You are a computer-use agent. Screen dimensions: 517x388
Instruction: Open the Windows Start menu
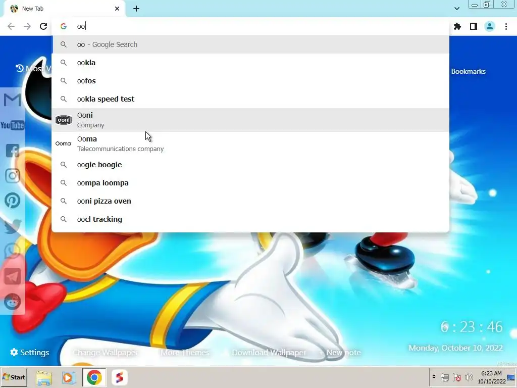click(x=14, y=377)
